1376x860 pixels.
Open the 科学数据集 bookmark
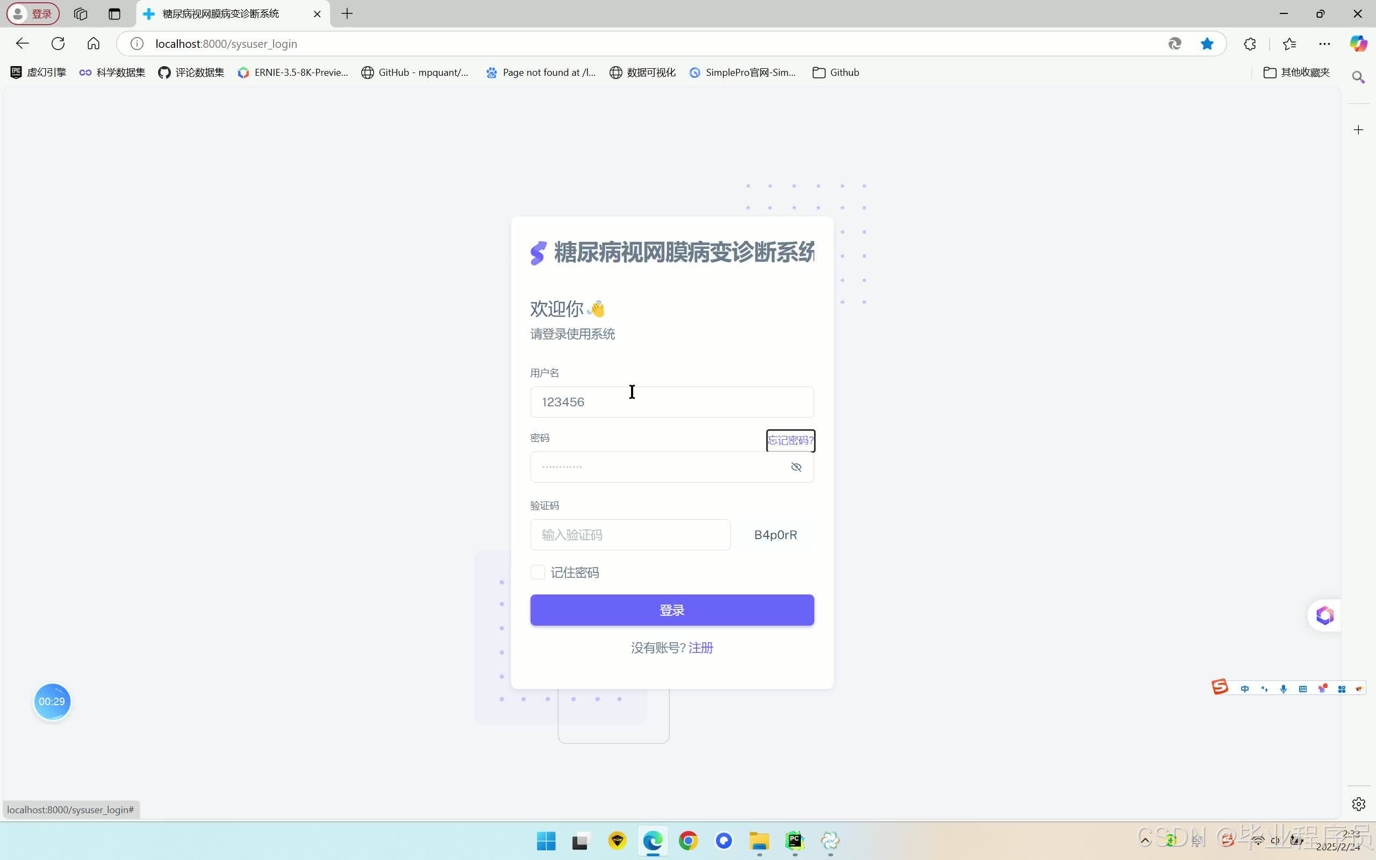[x=112, y=72]
